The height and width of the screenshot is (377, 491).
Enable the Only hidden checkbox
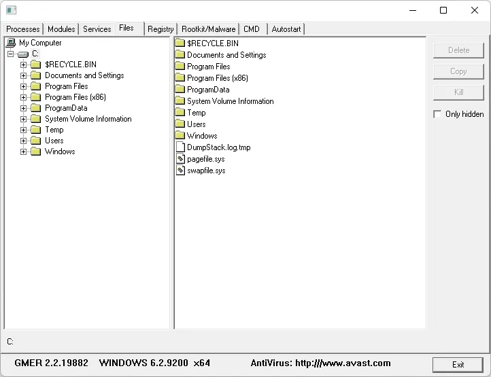tap(437, 114)
